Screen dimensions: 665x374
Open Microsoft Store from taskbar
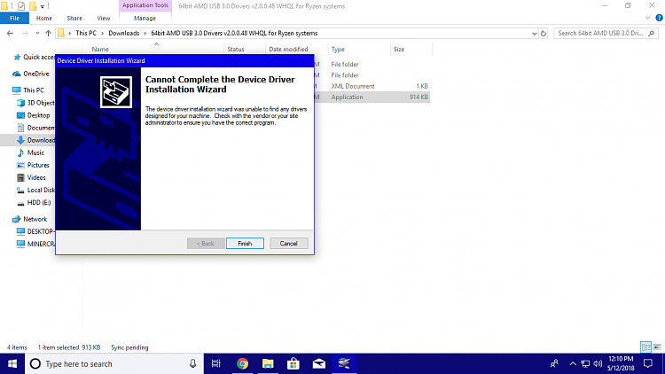(x=293, y=364)
